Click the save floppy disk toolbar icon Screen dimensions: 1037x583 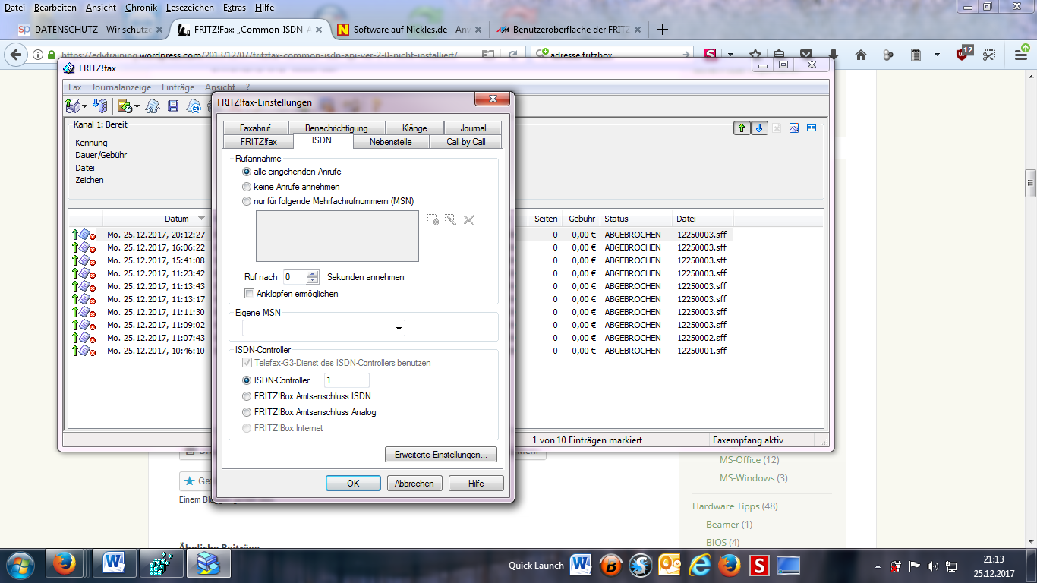[173, 106]
